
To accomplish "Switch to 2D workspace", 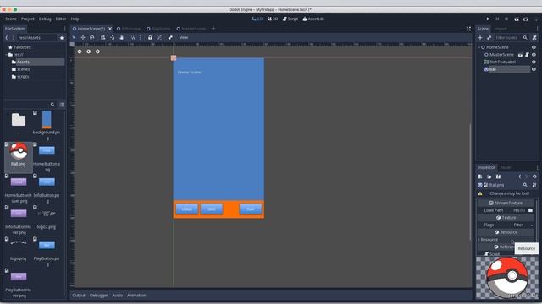I will (x=257, y=19).
